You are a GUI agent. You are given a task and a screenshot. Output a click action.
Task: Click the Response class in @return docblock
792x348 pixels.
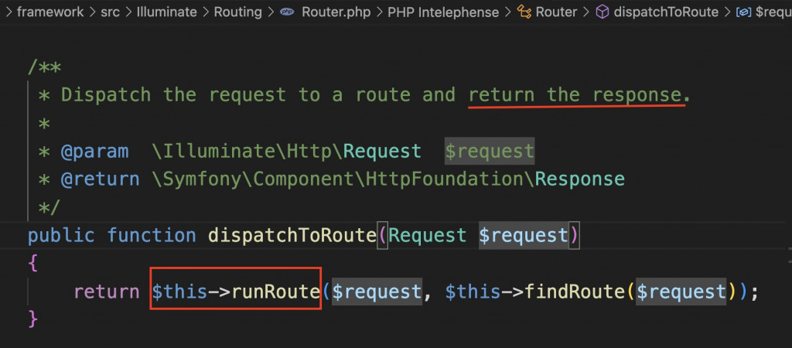(x=580, y=179)
